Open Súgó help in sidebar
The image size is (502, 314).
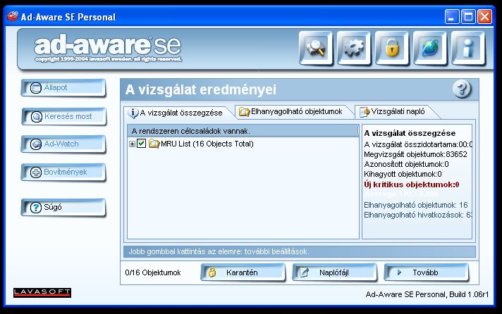[x=63, y=207]
